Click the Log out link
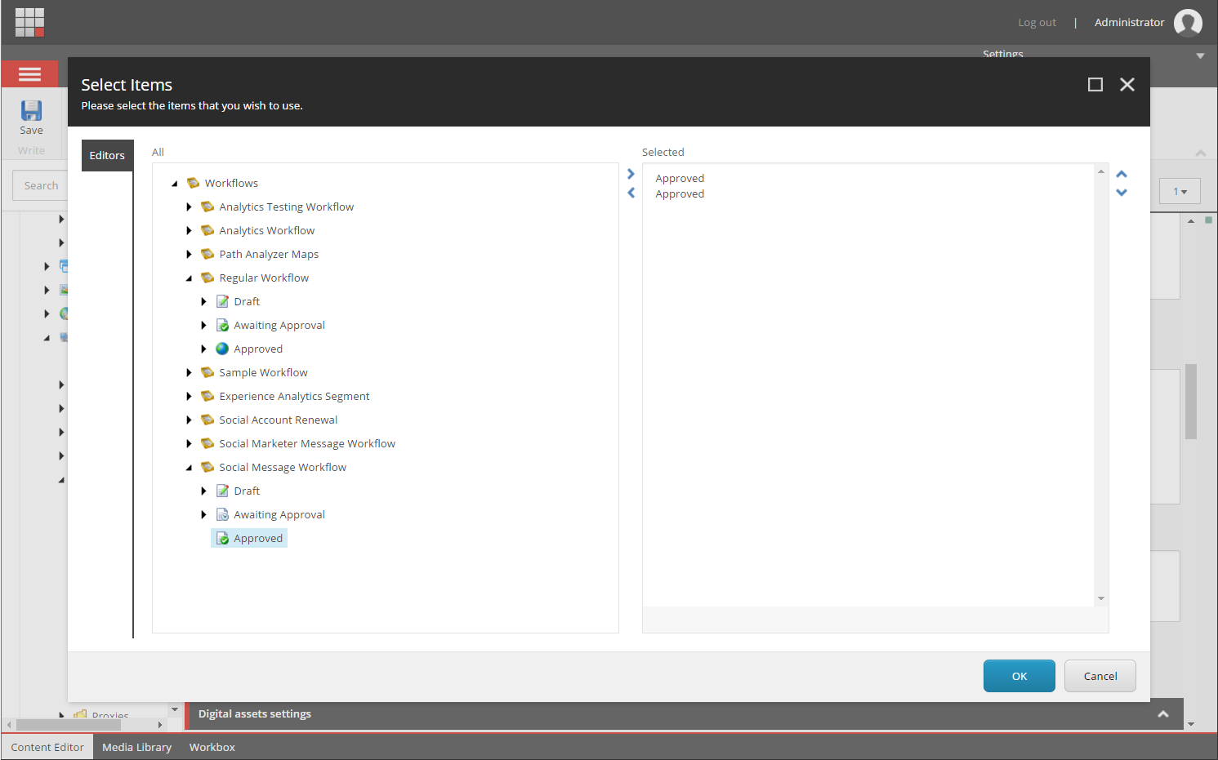 click(x=1037, y=23)
